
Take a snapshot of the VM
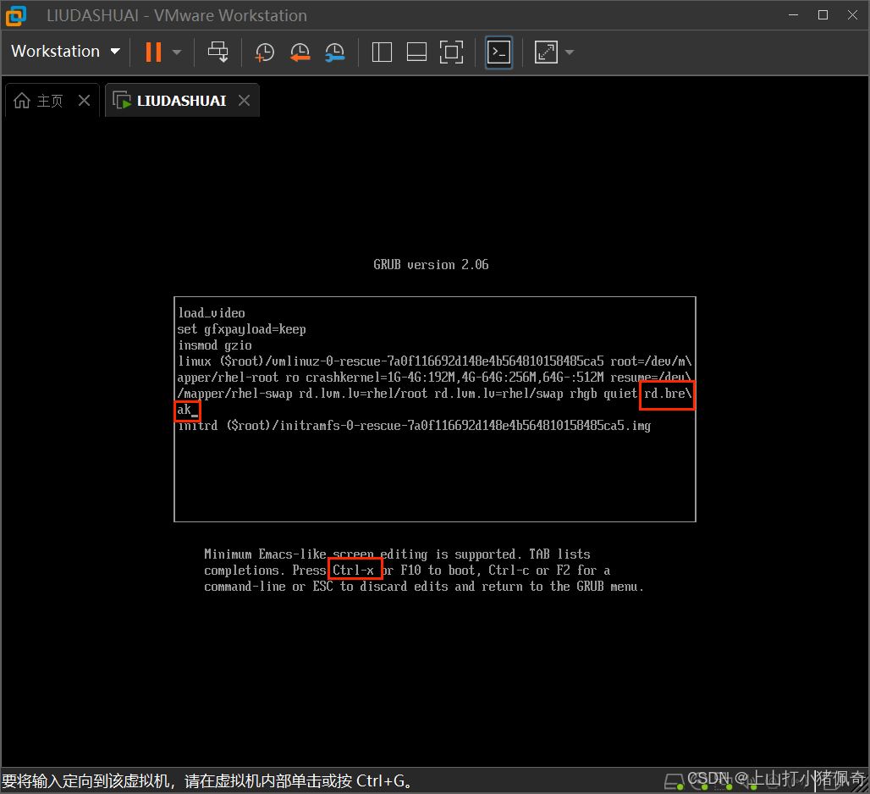(x=265, y=52)
